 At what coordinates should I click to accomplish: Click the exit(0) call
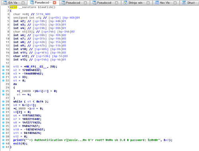tap(20, 143)
